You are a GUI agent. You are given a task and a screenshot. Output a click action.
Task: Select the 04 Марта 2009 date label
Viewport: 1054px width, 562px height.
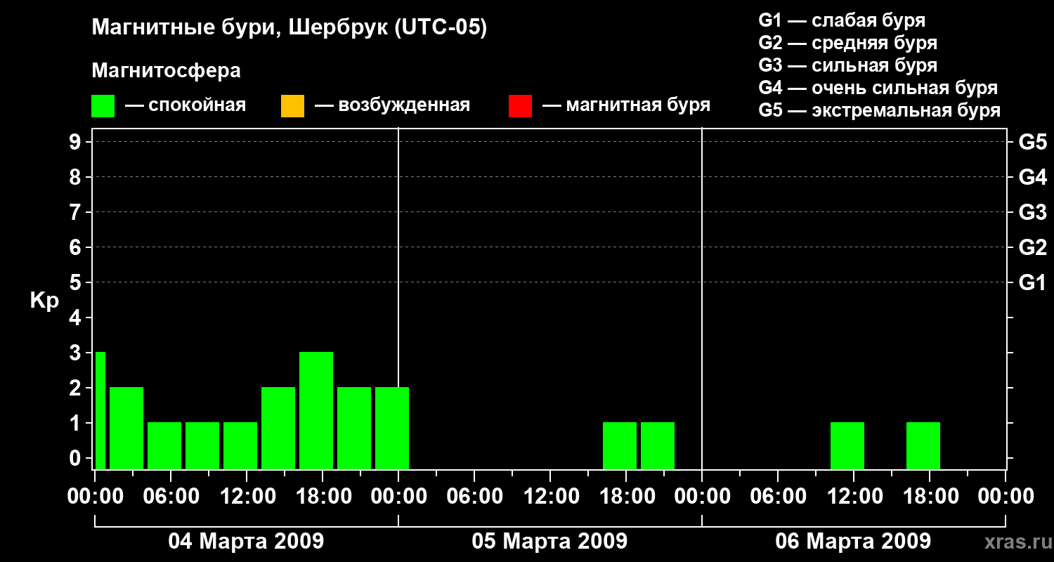[x=246, y=542]
